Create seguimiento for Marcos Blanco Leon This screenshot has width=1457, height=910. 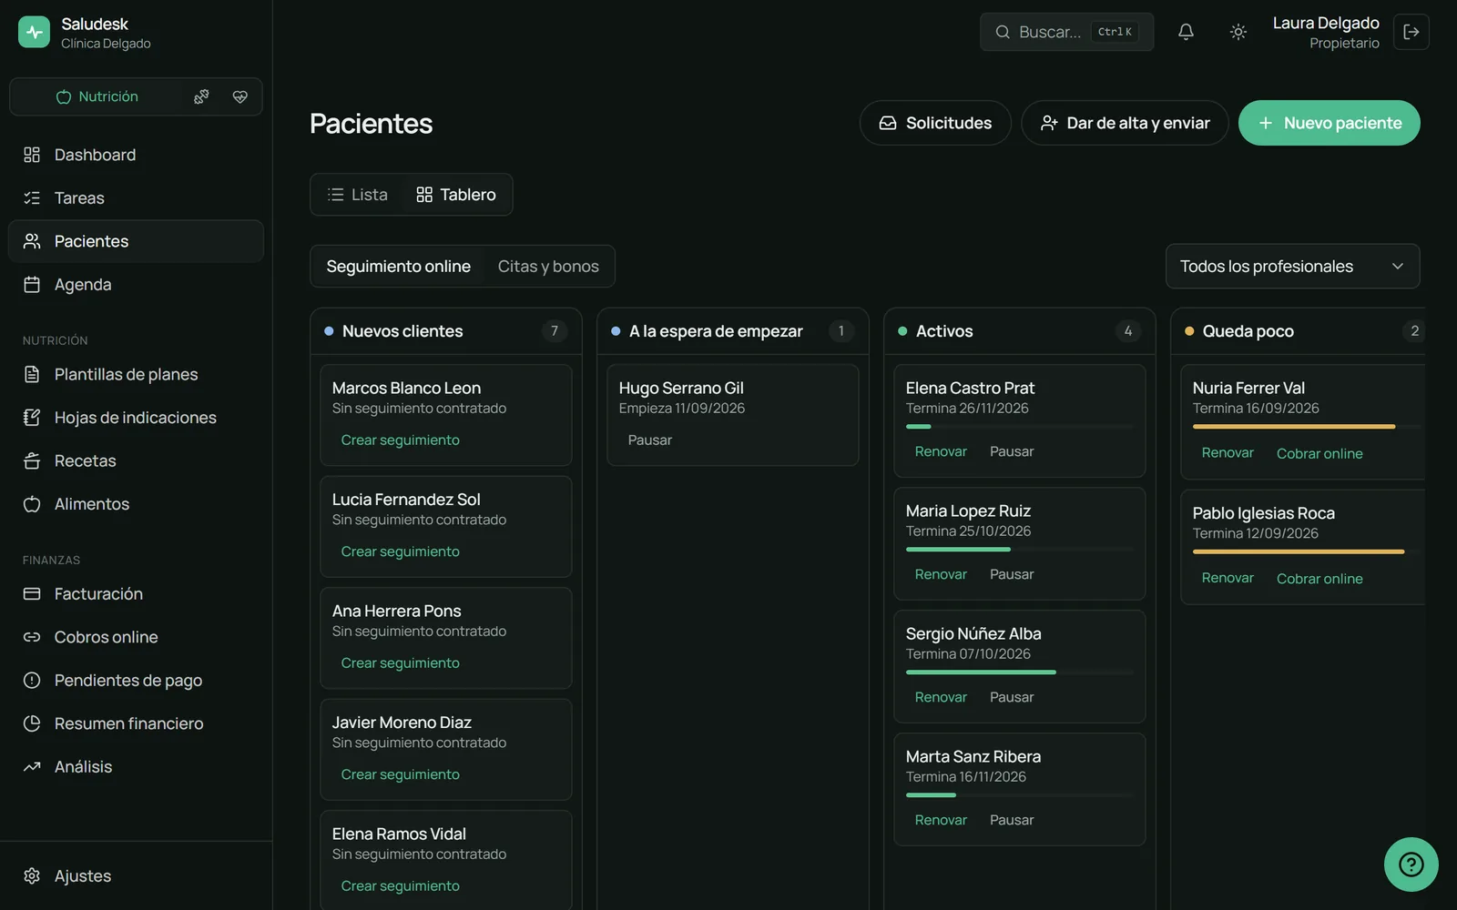pos(400,440)
